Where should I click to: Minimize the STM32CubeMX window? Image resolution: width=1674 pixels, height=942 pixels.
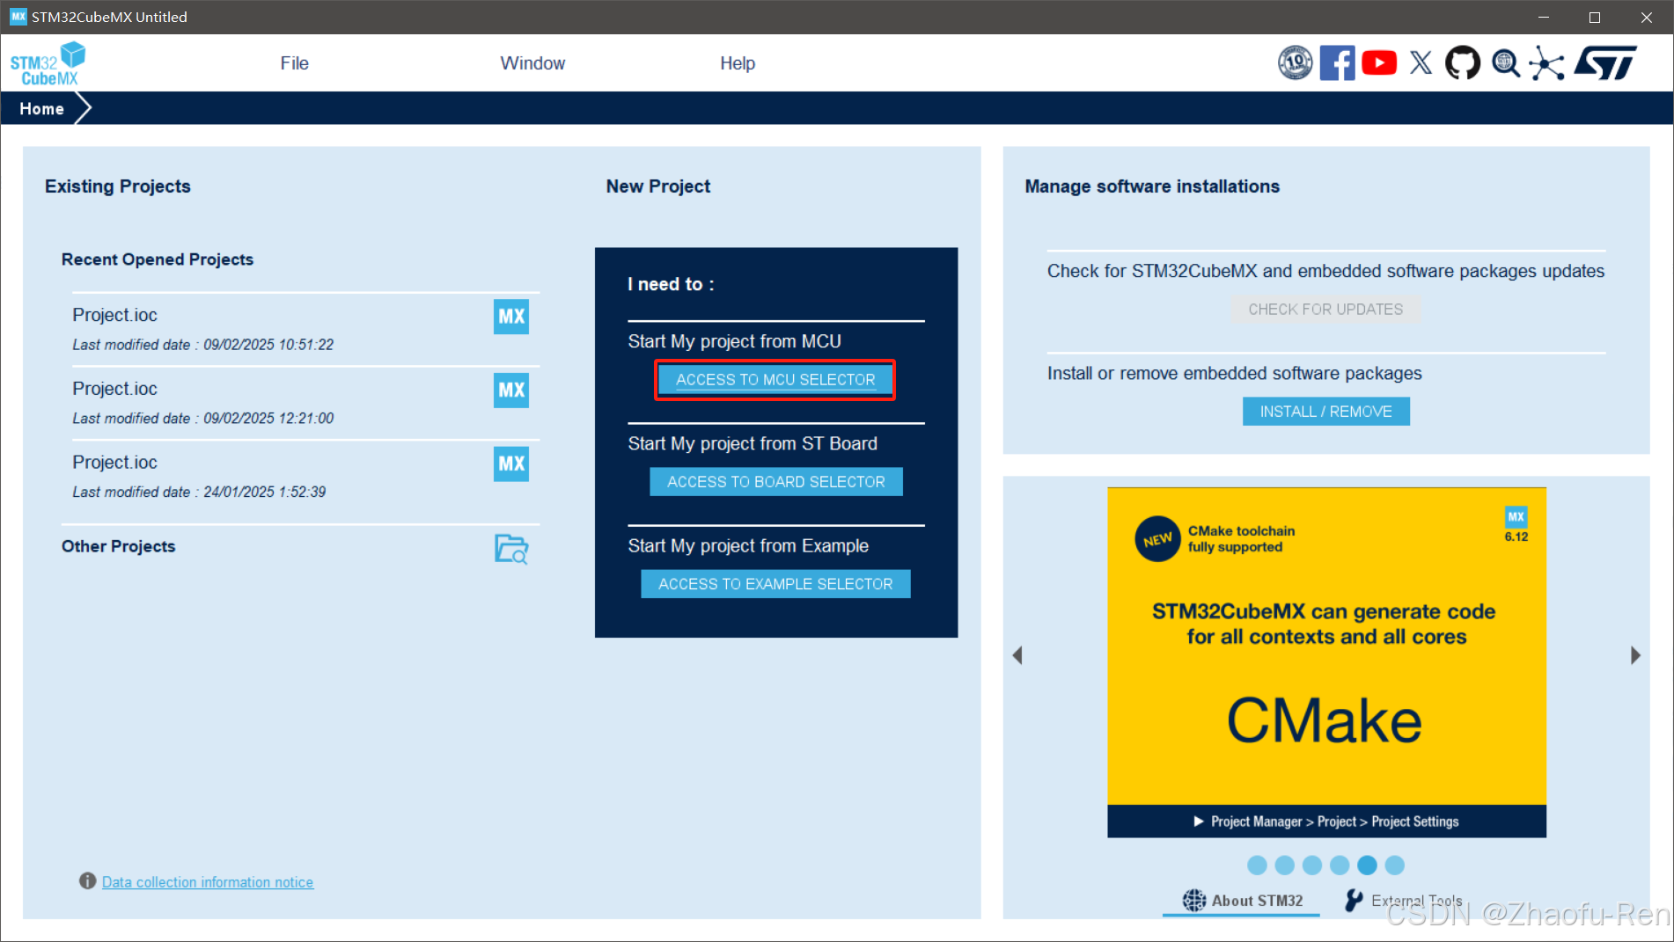coord(1543,17)
